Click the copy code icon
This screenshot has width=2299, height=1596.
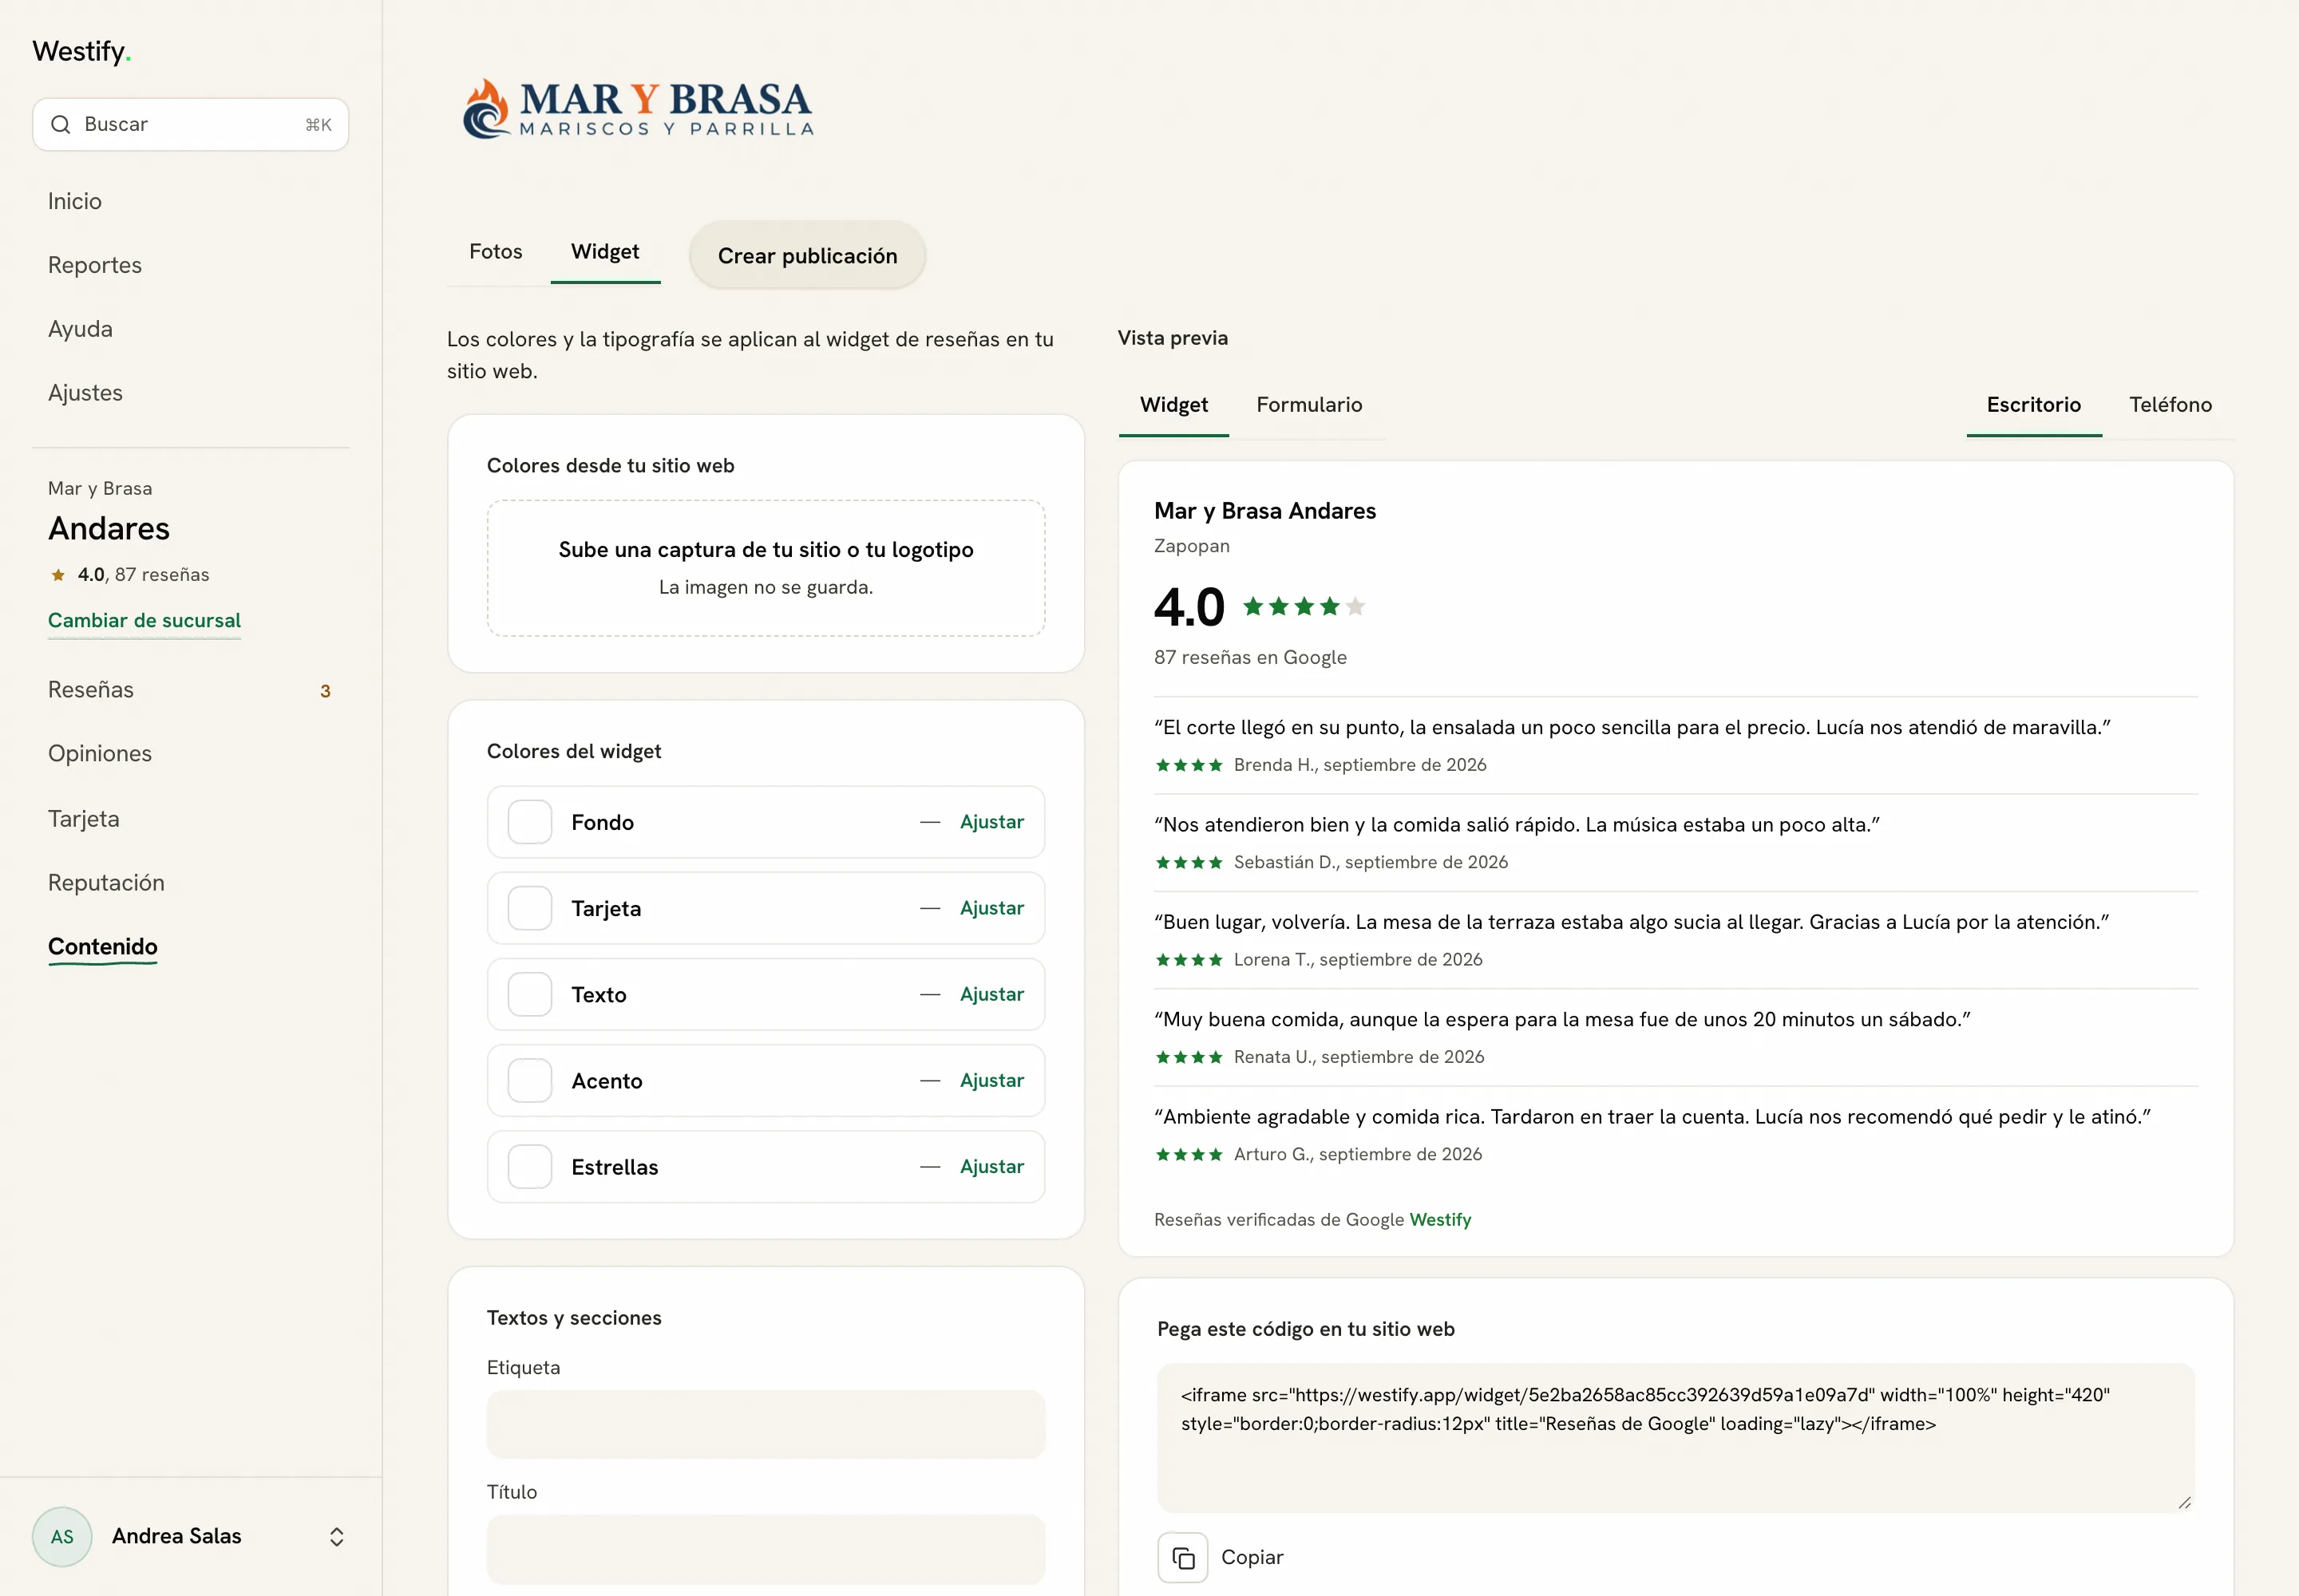(1182, 1557)
